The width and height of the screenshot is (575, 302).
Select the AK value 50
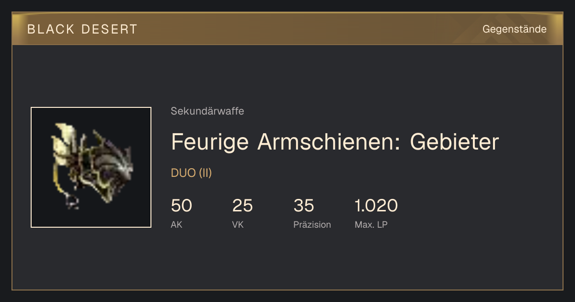coord(182,206)
